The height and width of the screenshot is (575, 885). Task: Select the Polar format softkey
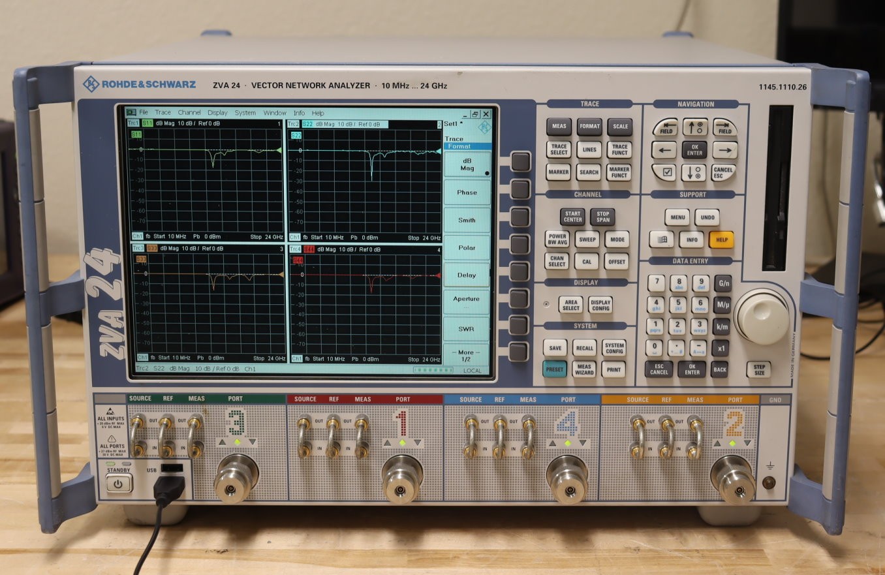[467, 248]
